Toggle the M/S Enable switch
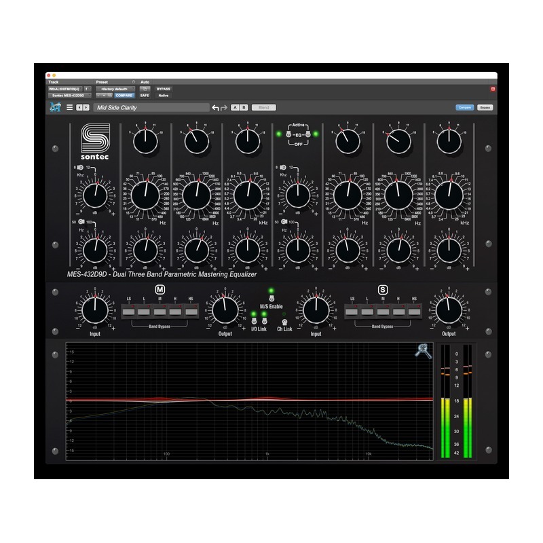 point(271,299)
